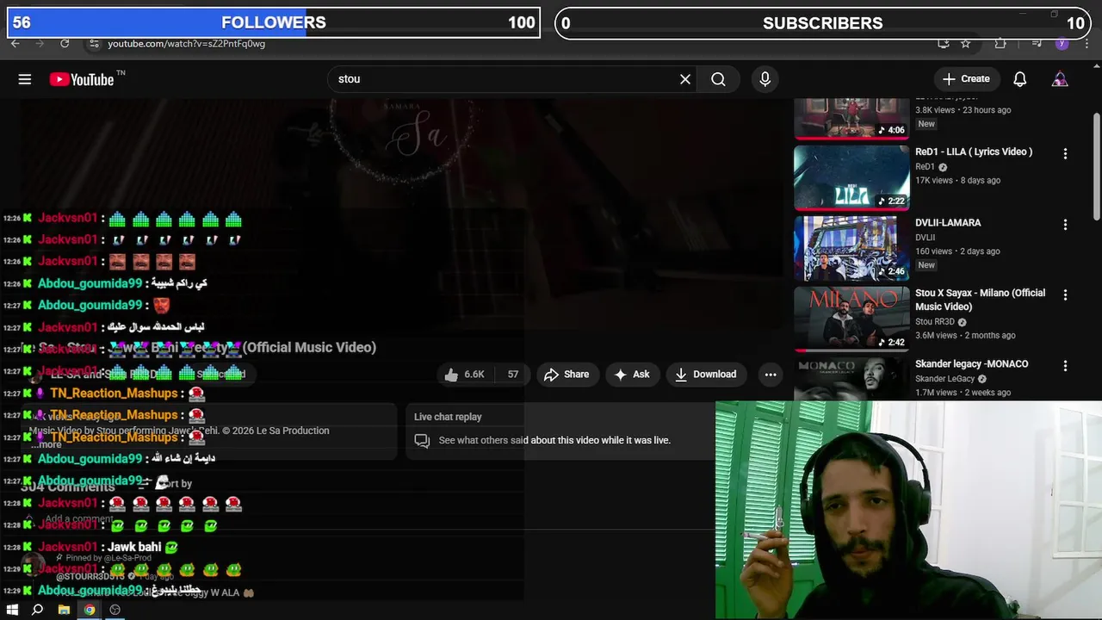Image resolution: width=1102 pixels, height=620 pixels.
Task: Share the video
Action: 567,375
